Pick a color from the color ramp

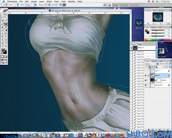click(158, 40)
